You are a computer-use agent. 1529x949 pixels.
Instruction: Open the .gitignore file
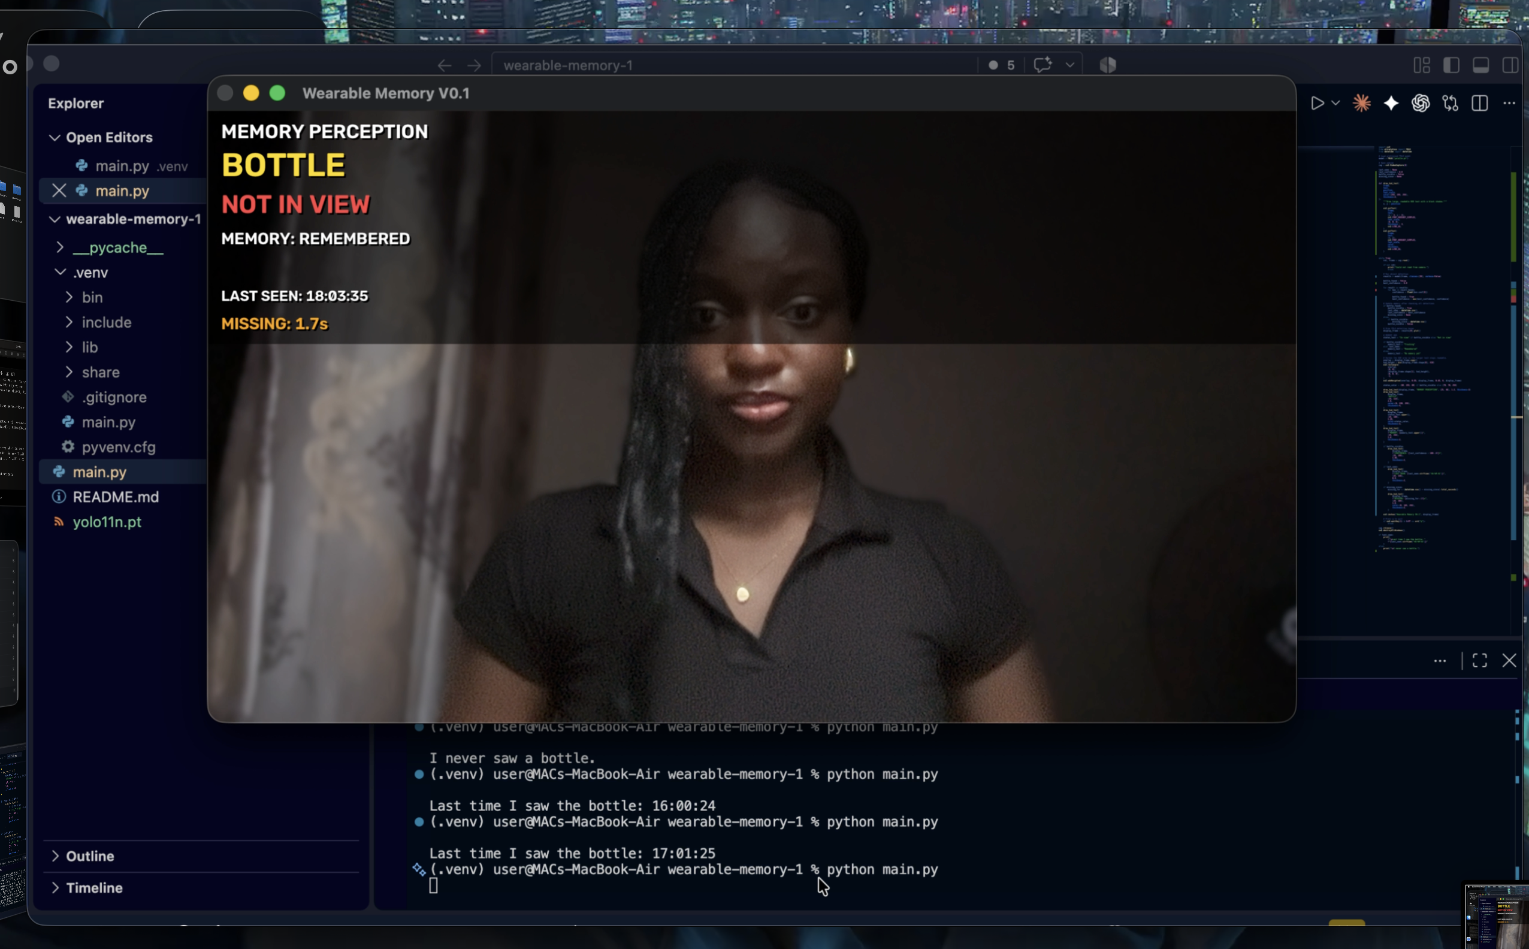(x=114, y=397)
